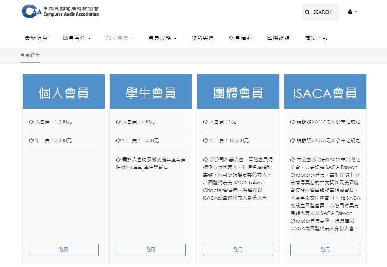The image size is (387, 267).
Task: Click the 個人會員 blue header card
Action: 63,92
